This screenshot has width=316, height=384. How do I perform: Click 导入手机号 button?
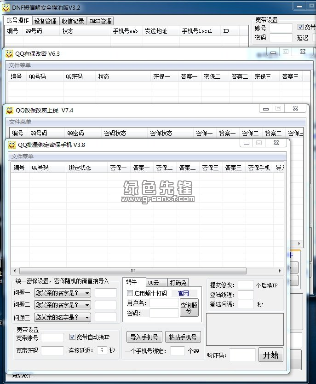(x=144, y=337)
